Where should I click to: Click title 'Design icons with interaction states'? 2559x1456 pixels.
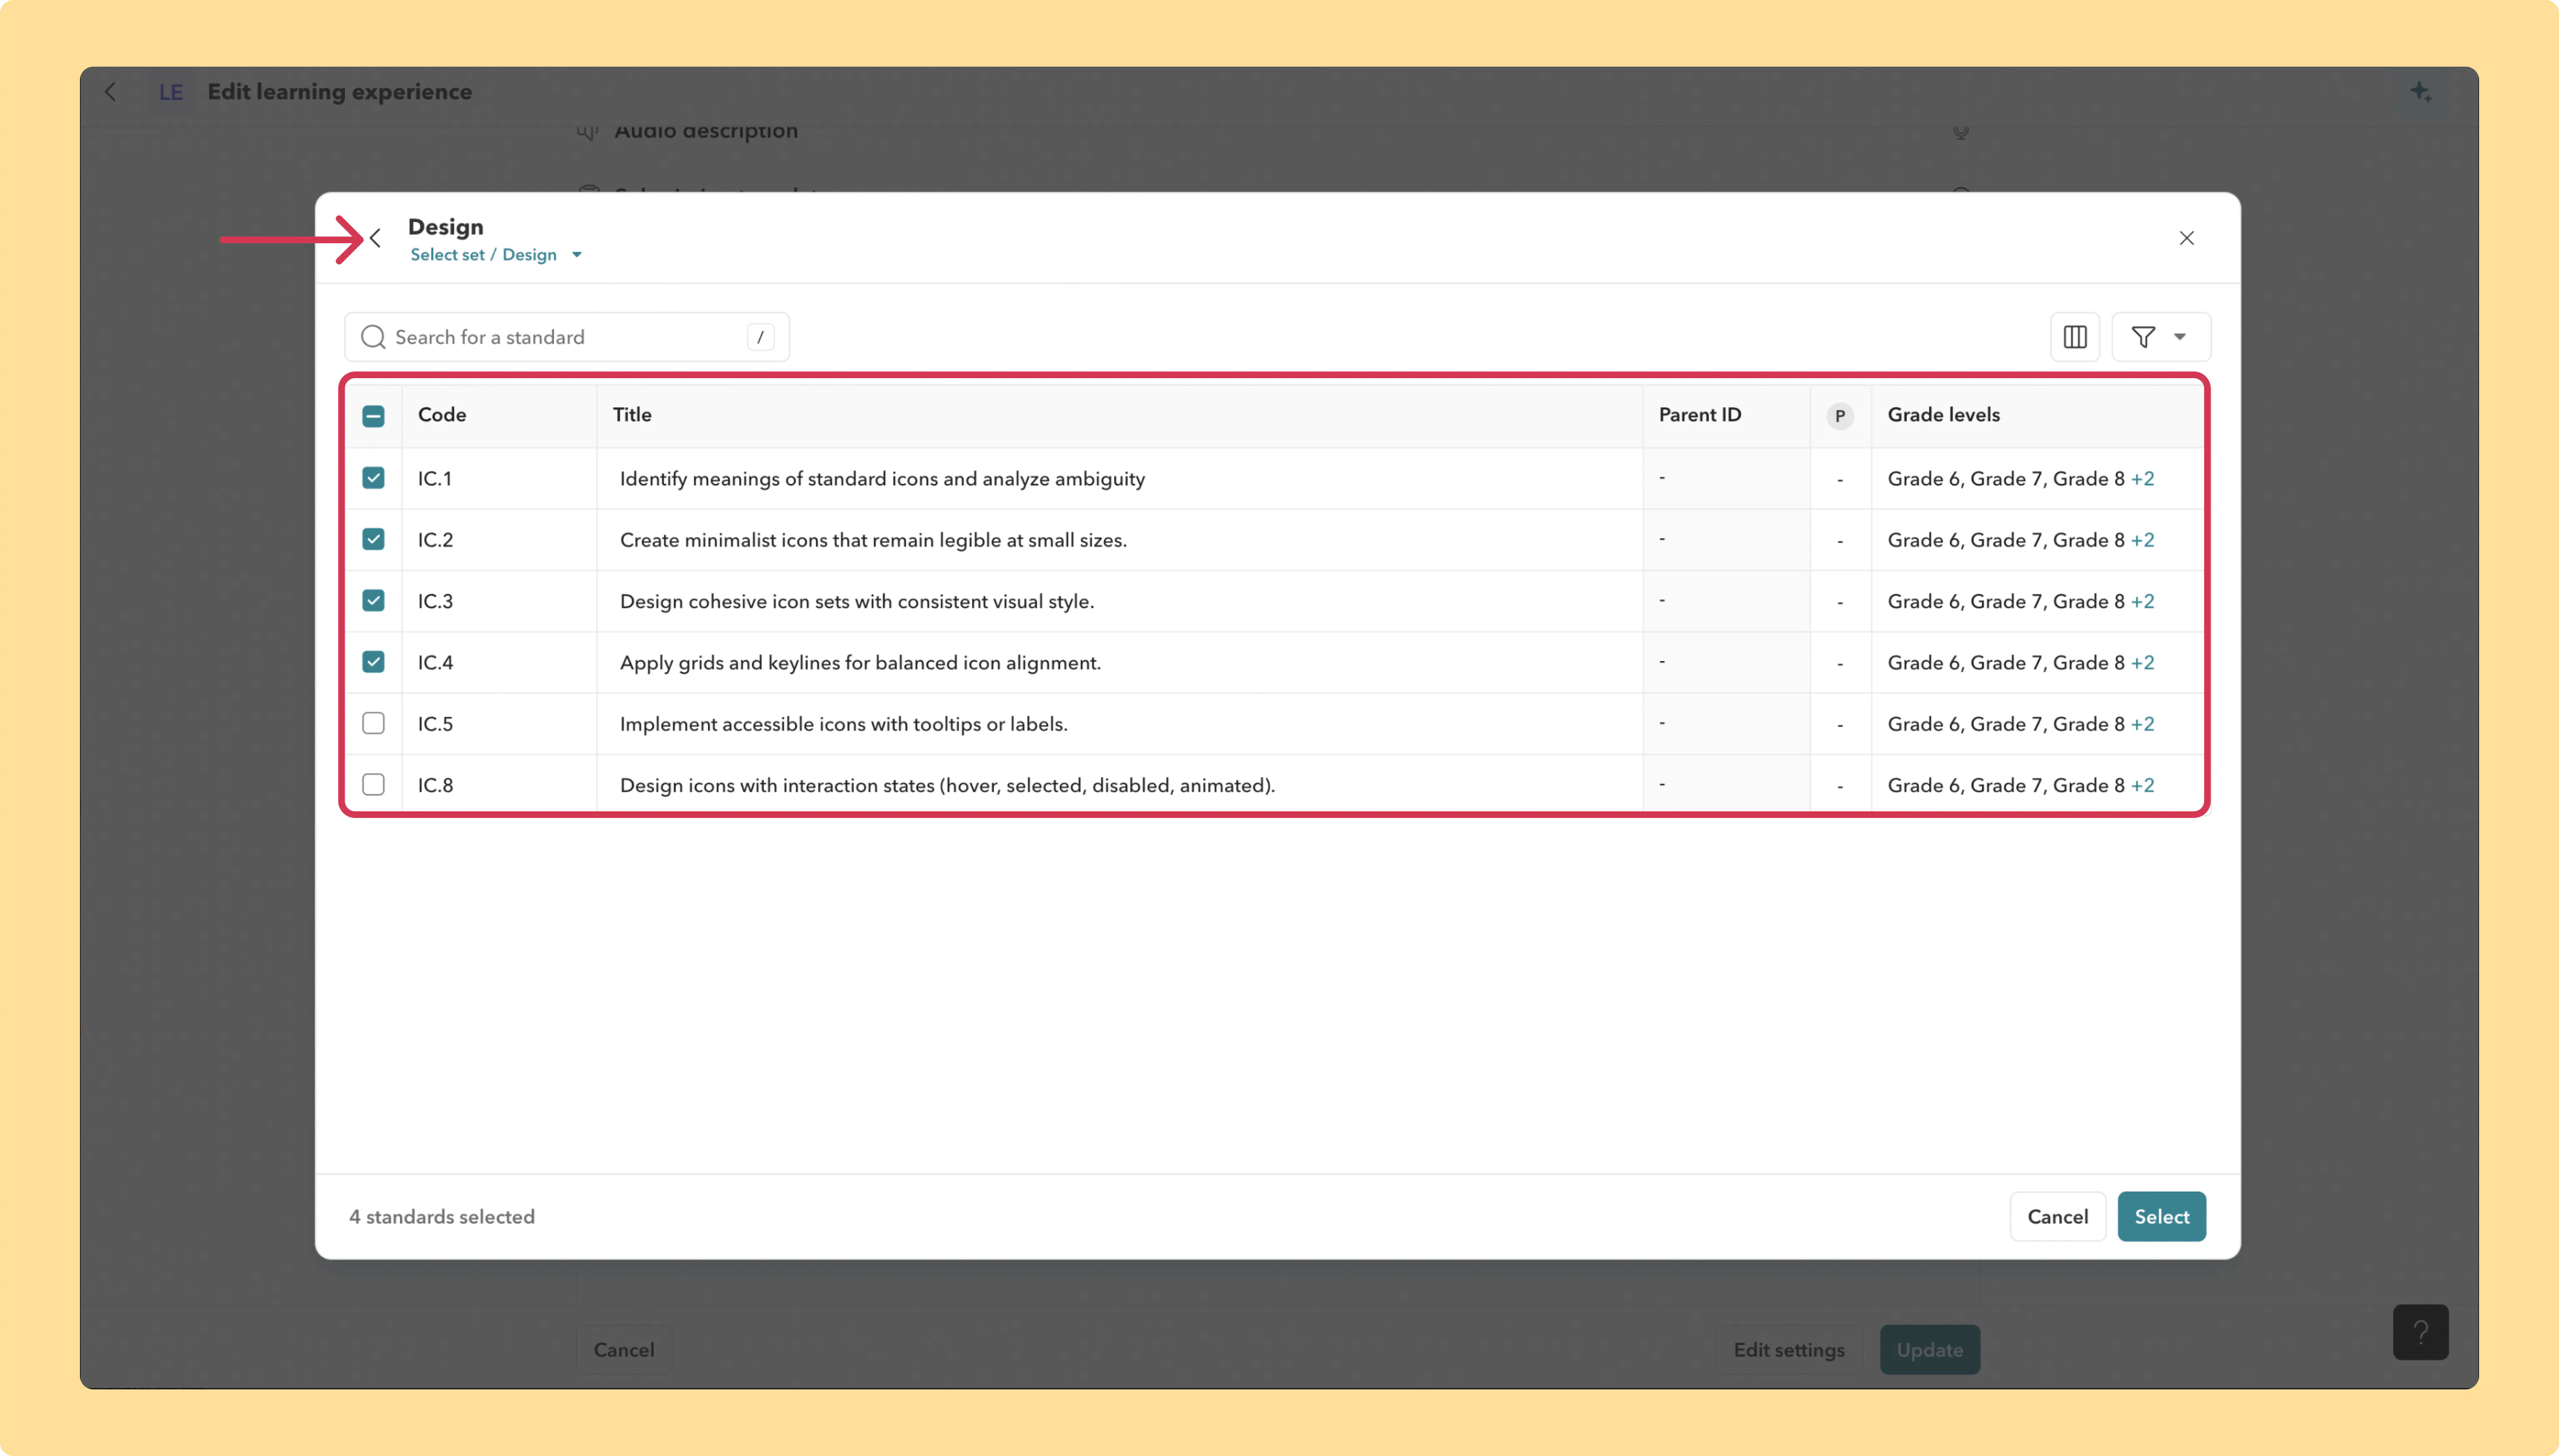coord(947,785)
